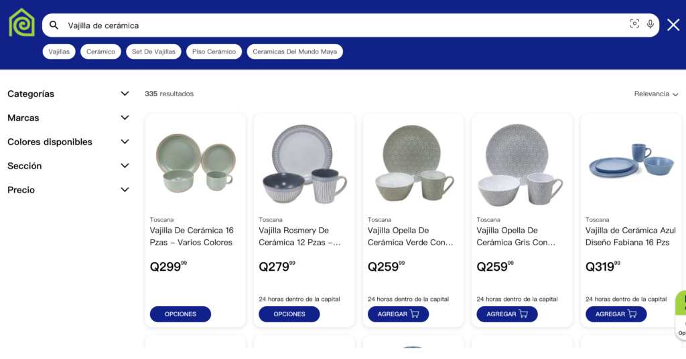Activate the microphone voice search
The image size is (686, 359).
click(650, 24)
